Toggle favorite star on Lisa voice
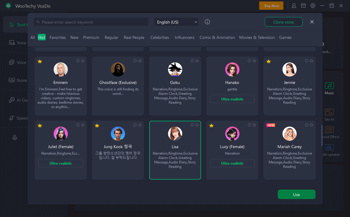350x217 pixels. [x=197, y=125]
